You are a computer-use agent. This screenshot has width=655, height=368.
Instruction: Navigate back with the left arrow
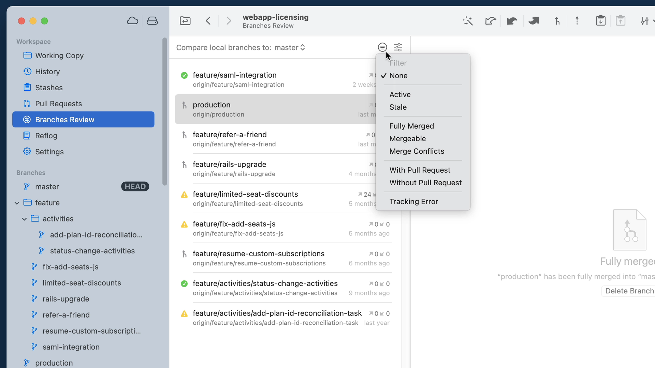(208, 21)
